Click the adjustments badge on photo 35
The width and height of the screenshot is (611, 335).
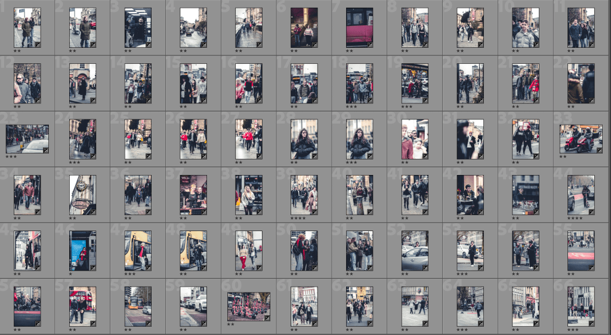pyautogui.click(x=92, y=211)
